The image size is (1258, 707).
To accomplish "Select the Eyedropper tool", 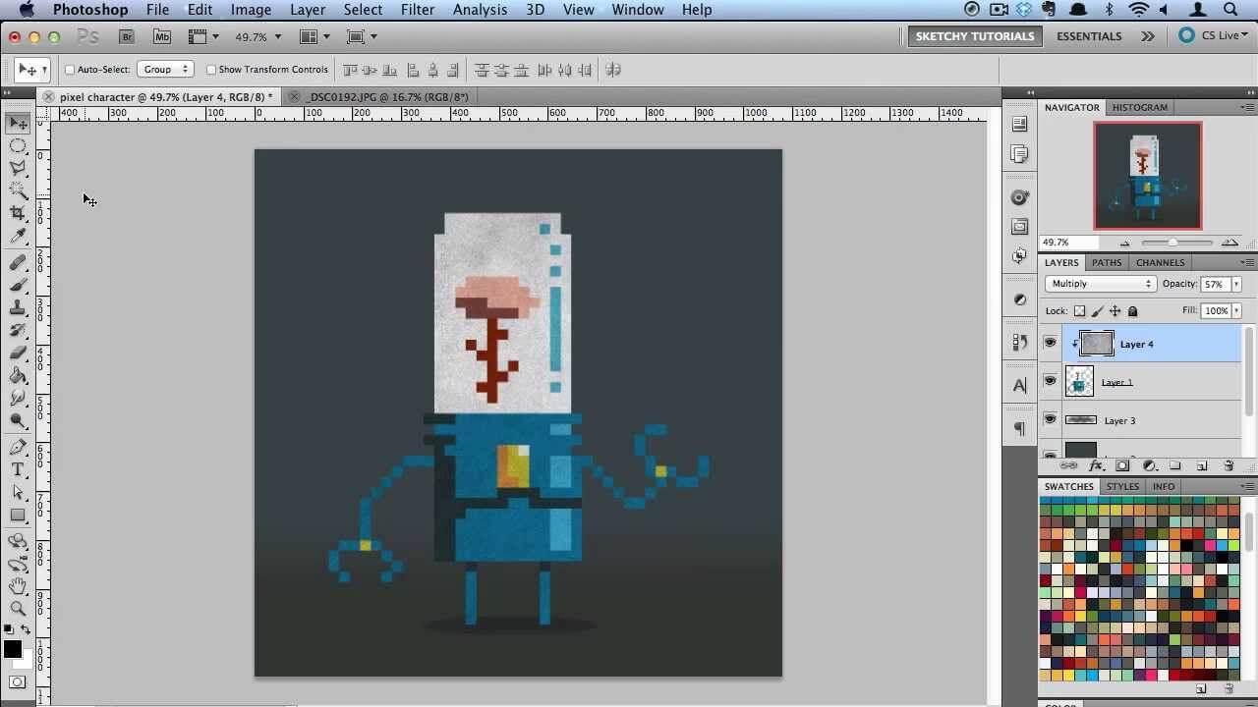I will coord(18,236).
